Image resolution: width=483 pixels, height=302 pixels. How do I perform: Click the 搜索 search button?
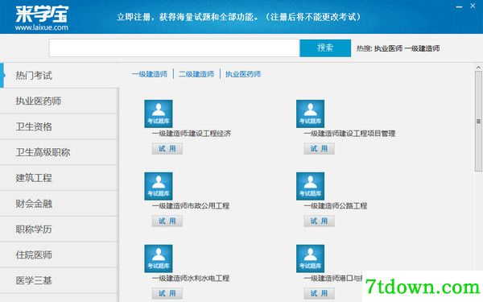pyautogui.click(x=325, y=48)
